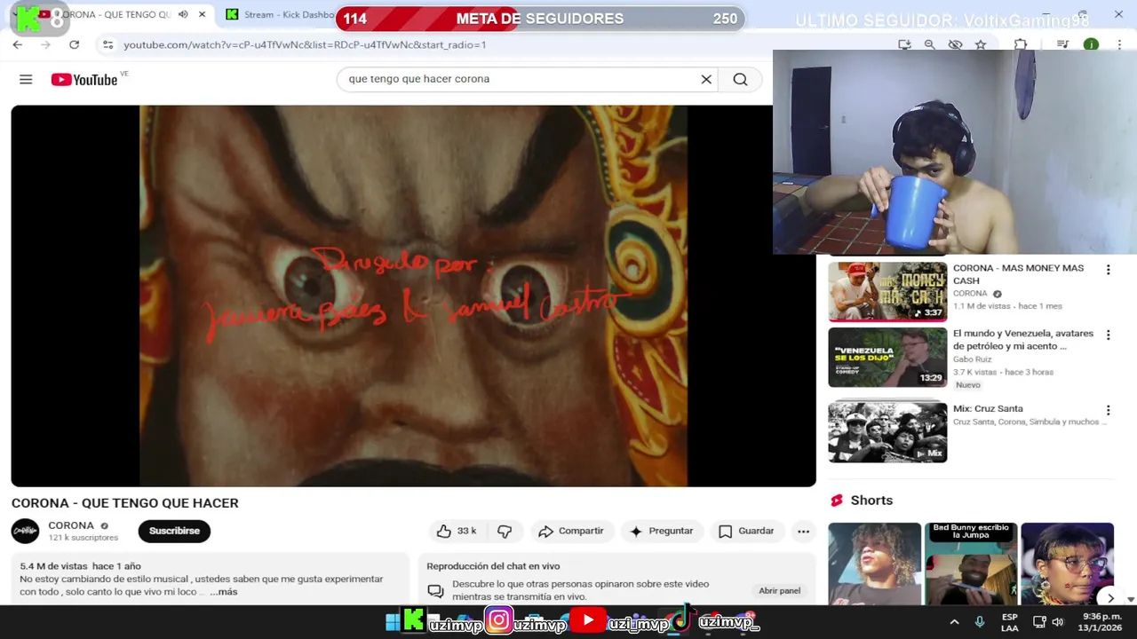This screenshot has height=639, width=1137.
Task: Click the video player to pause
Action: click(413, 296)
